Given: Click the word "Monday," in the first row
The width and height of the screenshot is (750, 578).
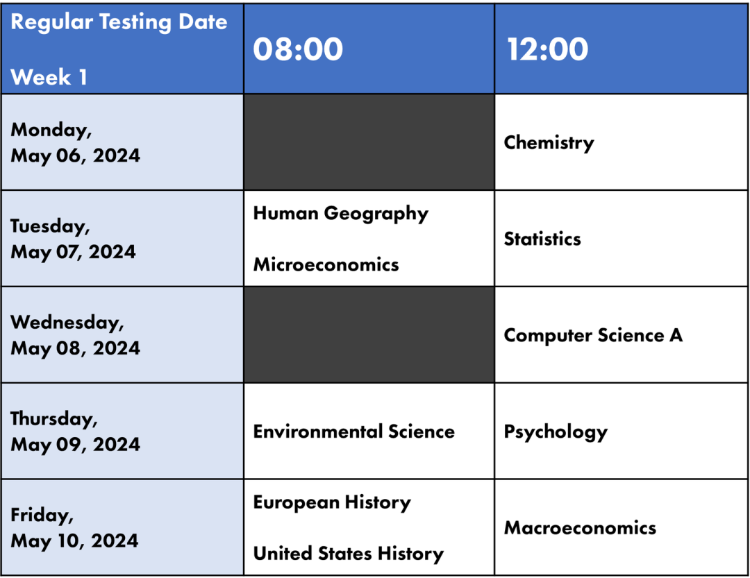Looking at the screenshot, I should (x=51, y=130).
